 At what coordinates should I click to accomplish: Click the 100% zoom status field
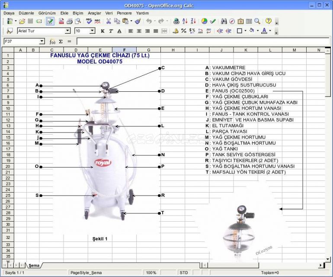pos(151,273)
